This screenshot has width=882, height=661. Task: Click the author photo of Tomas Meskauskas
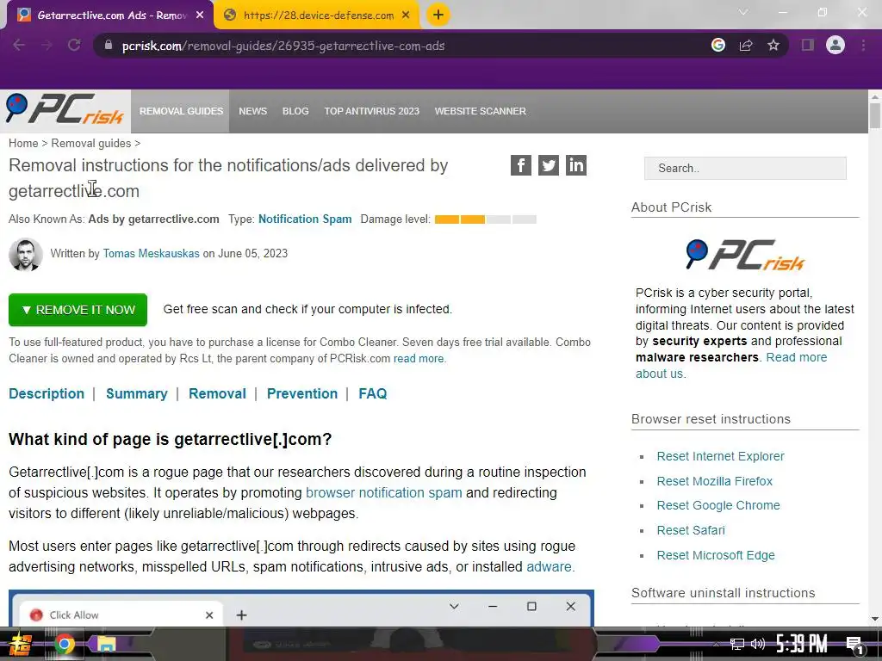[25, 255]
